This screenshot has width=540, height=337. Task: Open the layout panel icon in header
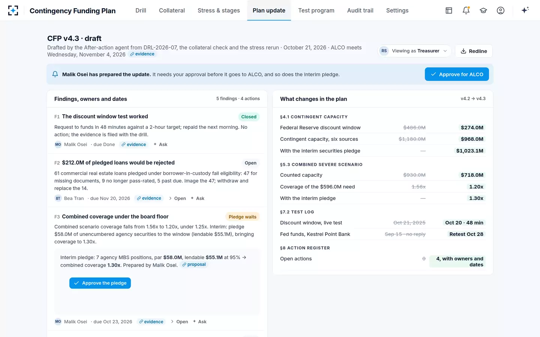tap(449, 10)
